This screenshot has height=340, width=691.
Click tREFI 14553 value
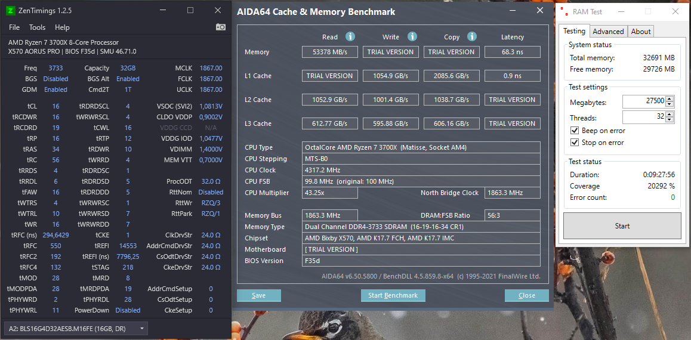128,246
